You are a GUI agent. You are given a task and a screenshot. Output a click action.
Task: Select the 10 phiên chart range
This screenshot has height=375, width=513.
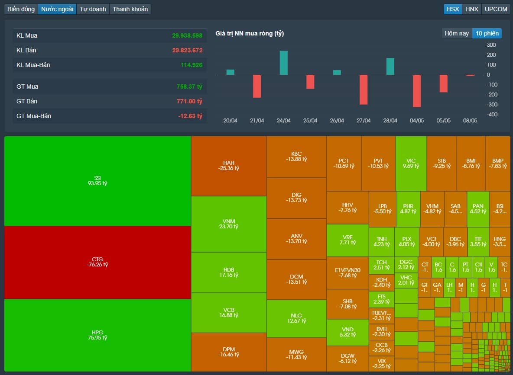[487, 33]
